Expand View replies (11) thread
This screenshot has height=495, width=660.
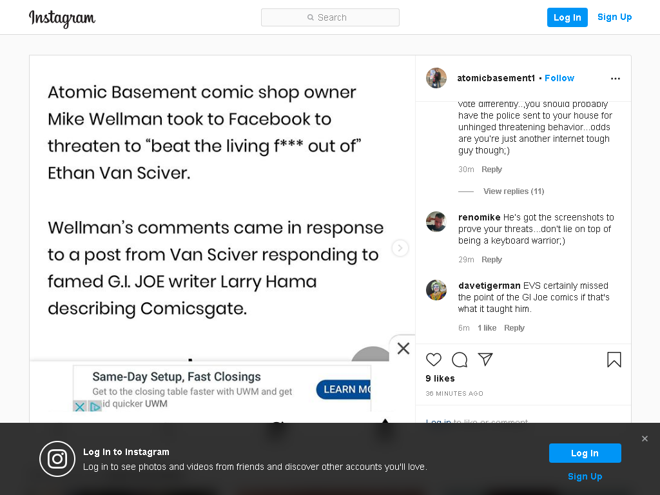(514, 191)
